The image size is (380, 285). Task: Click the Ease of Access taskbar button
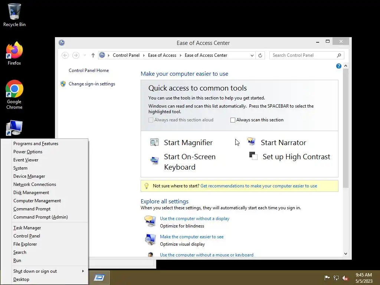(x=99, y=278)
